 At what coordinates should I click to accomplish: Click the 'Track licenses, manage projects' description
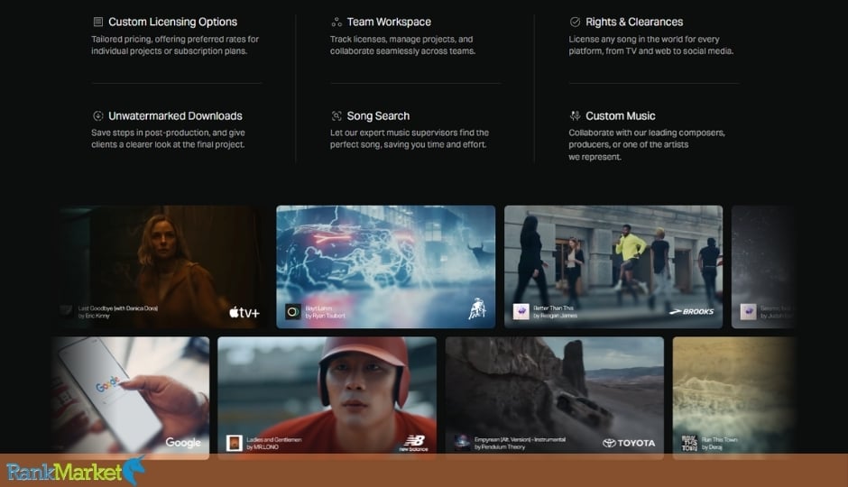coord(402,45)
